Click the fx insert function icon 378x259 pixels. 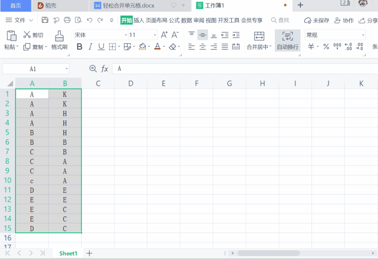pyautogui.click(x=105, y=69)
